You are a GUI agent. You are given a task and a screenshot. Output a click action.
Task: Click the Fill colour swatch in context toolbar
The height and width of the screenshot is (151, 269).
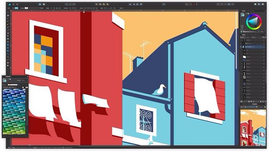pos(16,8)
